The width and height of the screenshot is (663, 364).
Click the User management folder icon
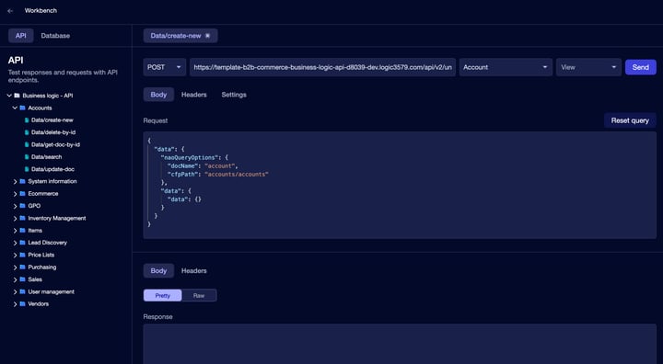[22, 291]
